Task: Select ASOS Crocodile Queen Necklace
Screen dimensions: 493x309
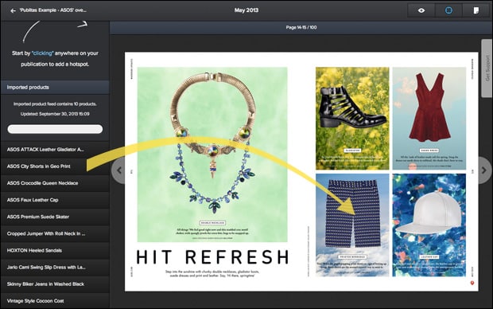Action: coord(55,183)
